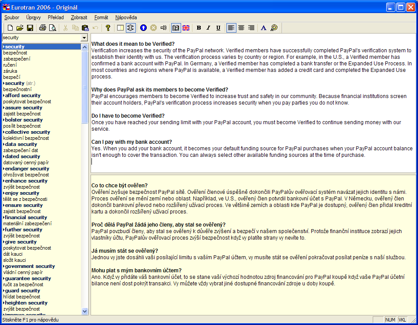Click the translation 'zabezpečení dat'

pyautogui.click(x=20, y=150)
